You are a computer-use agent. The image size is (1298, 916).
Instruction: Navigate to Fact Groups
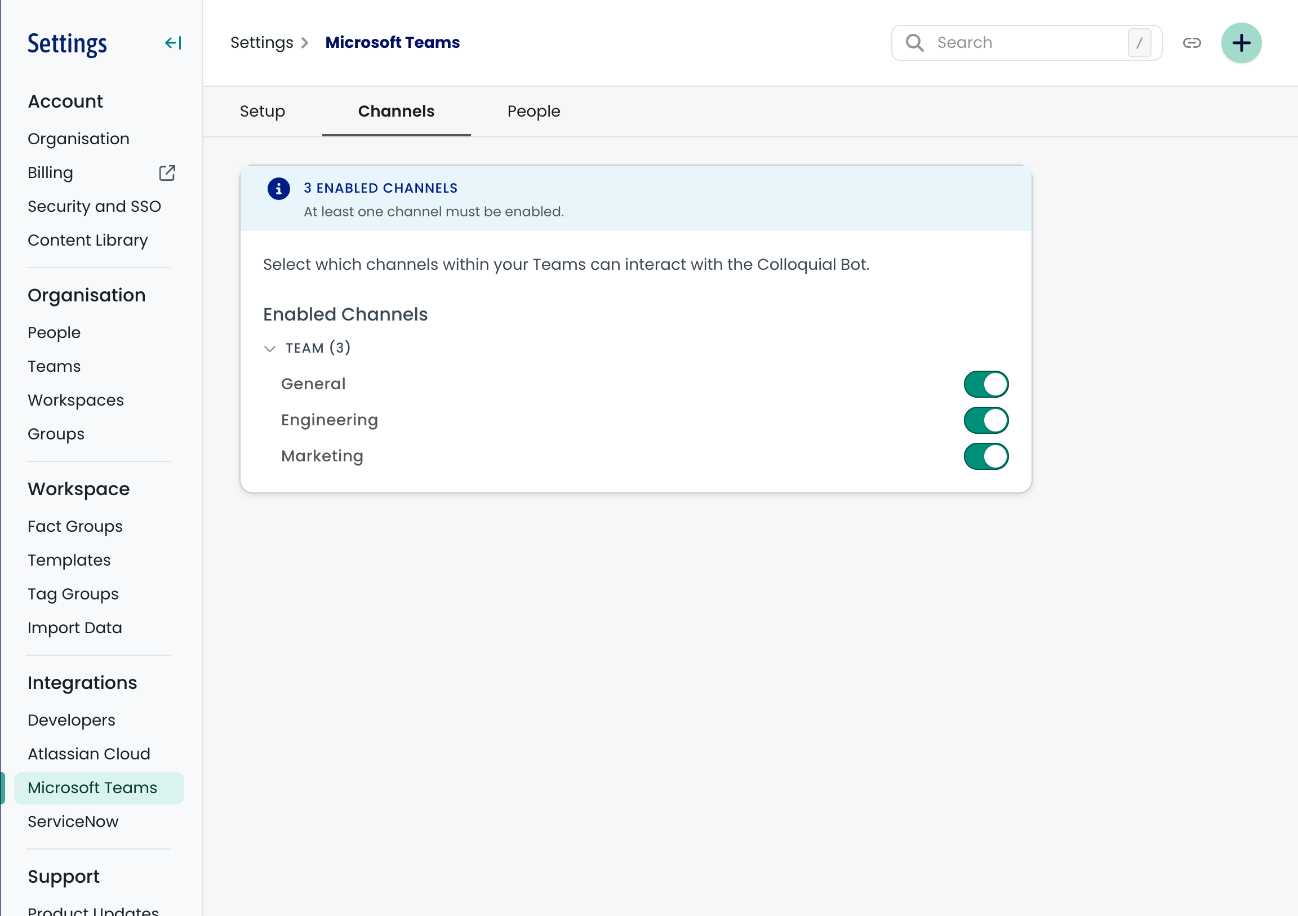[x=75, y=527]
